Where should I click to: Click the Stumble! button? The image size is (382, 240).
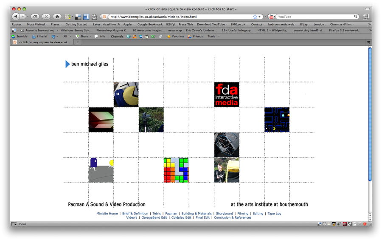20,37
